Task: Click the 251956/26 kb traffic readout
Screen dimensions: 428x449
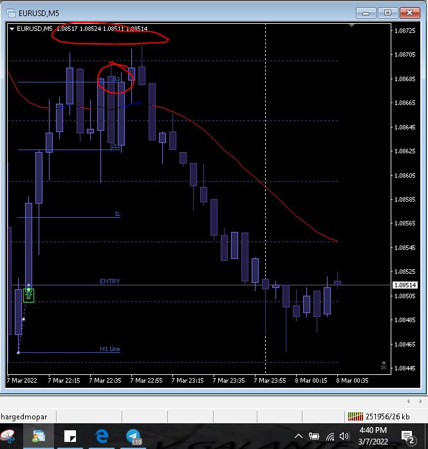Action: click(x=387, y=417)
